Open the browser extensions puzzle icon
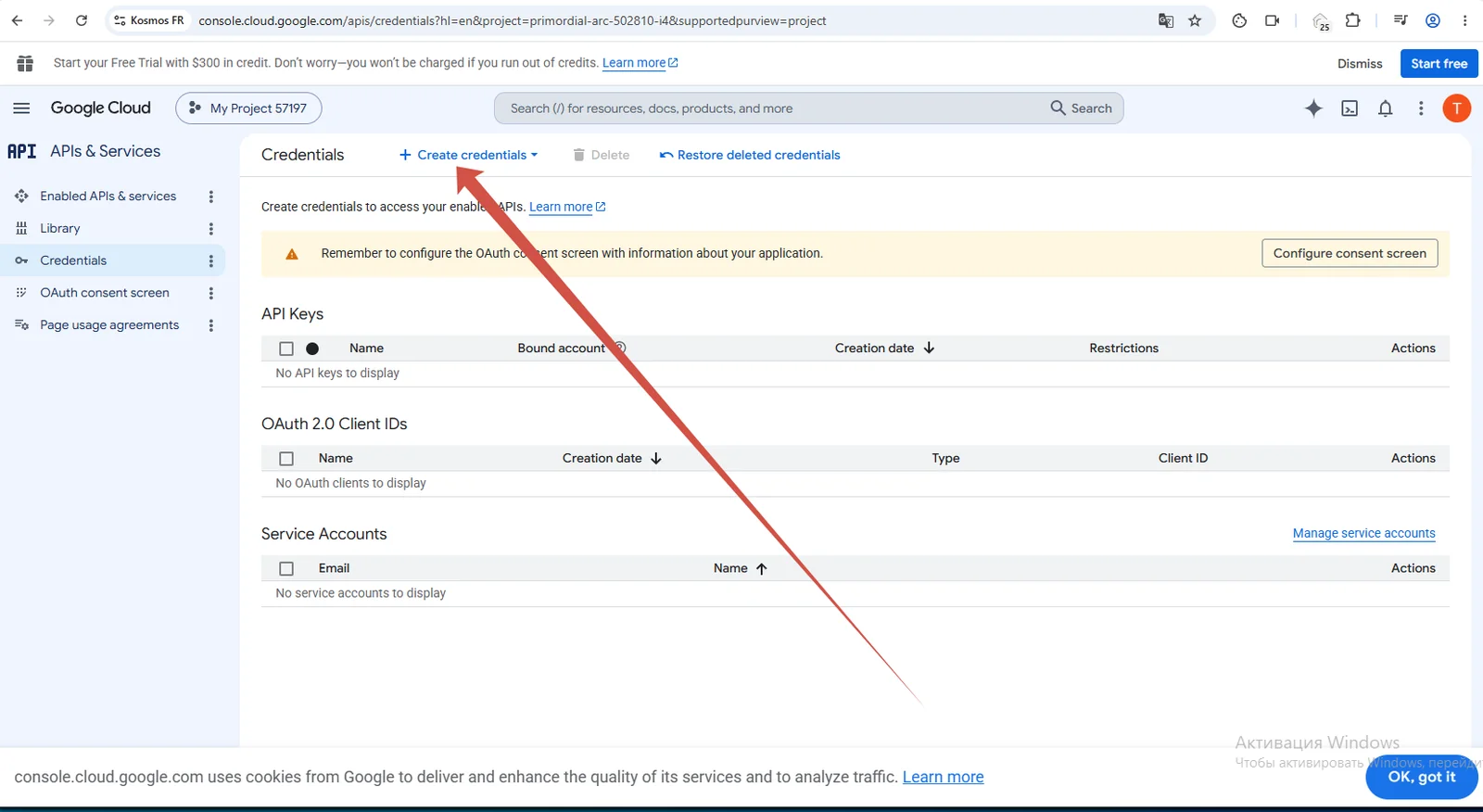The height and width of the screenshot is (812, 1483). tap(1353, 20)
